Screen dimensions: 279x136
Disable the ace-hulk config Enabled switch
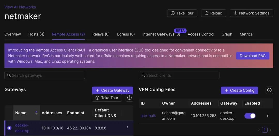tap(250, 116)
